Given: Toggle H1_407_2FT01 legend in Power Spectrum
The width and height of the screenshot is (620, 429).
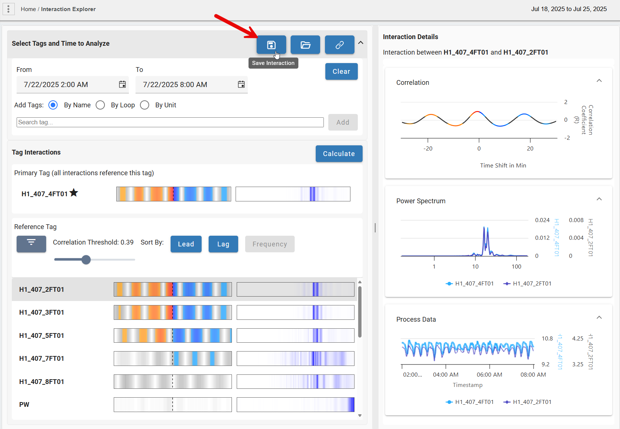Looking at the screenshot, I should click(527, 284).
